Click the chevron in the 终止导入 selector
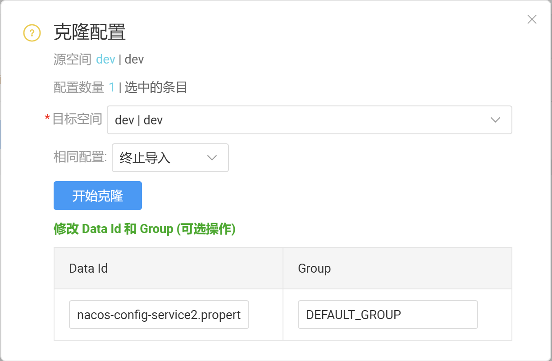The image size is (552, 361). (212, 158)
